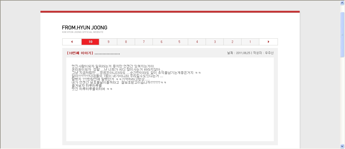
Task: Open story page 8
Action: (x=126, y=42)
